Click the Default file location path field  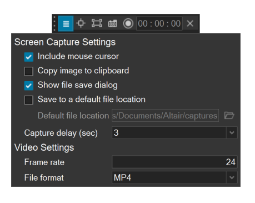click(165, 116)
